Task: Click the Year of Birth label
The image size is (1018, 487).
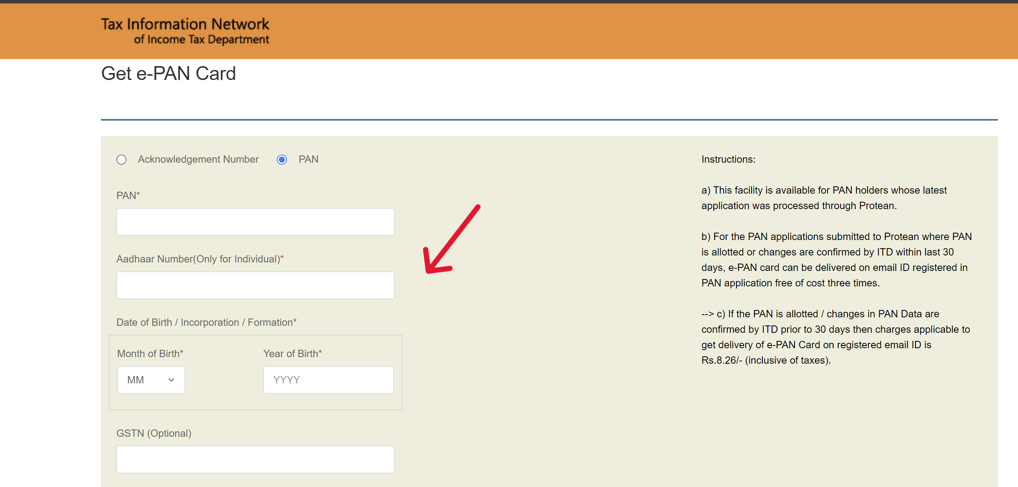Action: coord(292,354)
